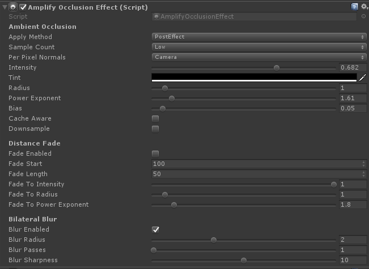Click the Fade To Radius value field
The width and height of the screenshot is (369, 269).
(x=353, y=194)
